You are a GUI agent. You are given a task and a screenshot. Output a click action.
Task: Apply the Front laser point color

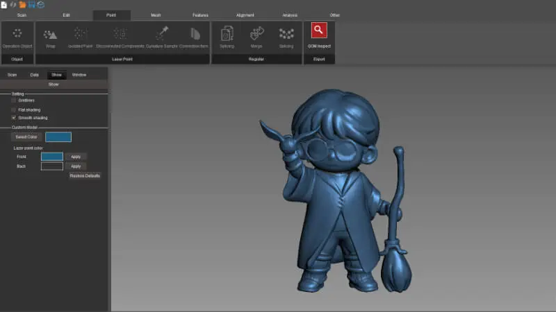(76, 157)
